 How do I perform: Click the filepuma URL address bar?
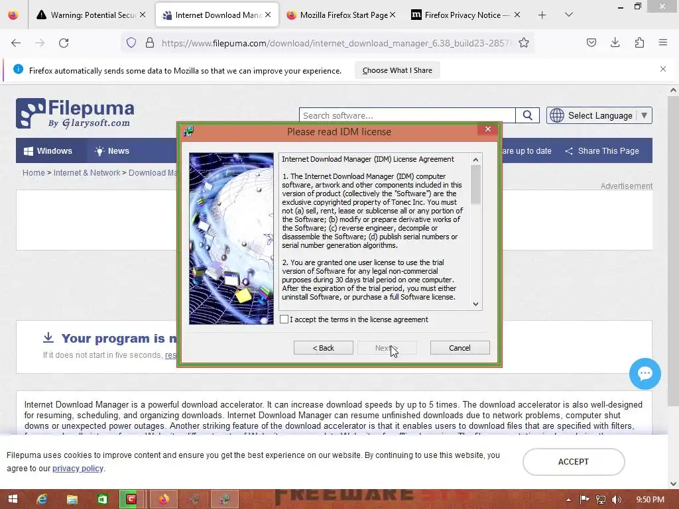coord(336,43)
